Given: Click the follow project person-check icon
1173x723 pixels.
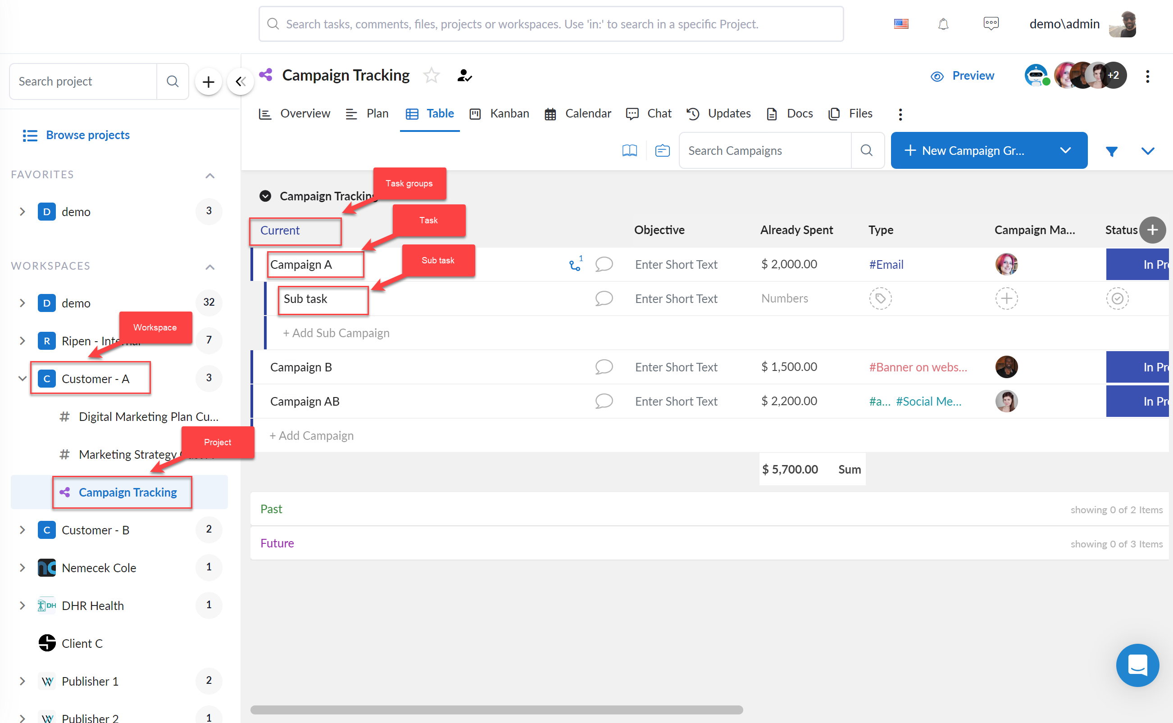Looking at the screenshot, I should pyautogui.click(x=464, y=76).
